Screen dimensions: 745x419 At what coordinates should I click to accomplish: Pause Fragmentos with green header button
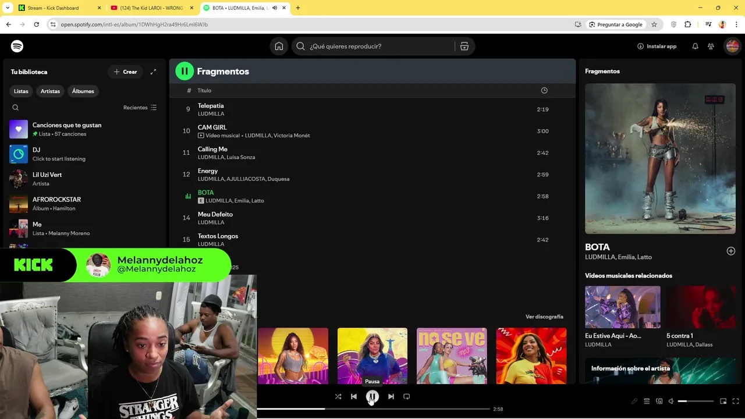185,71
